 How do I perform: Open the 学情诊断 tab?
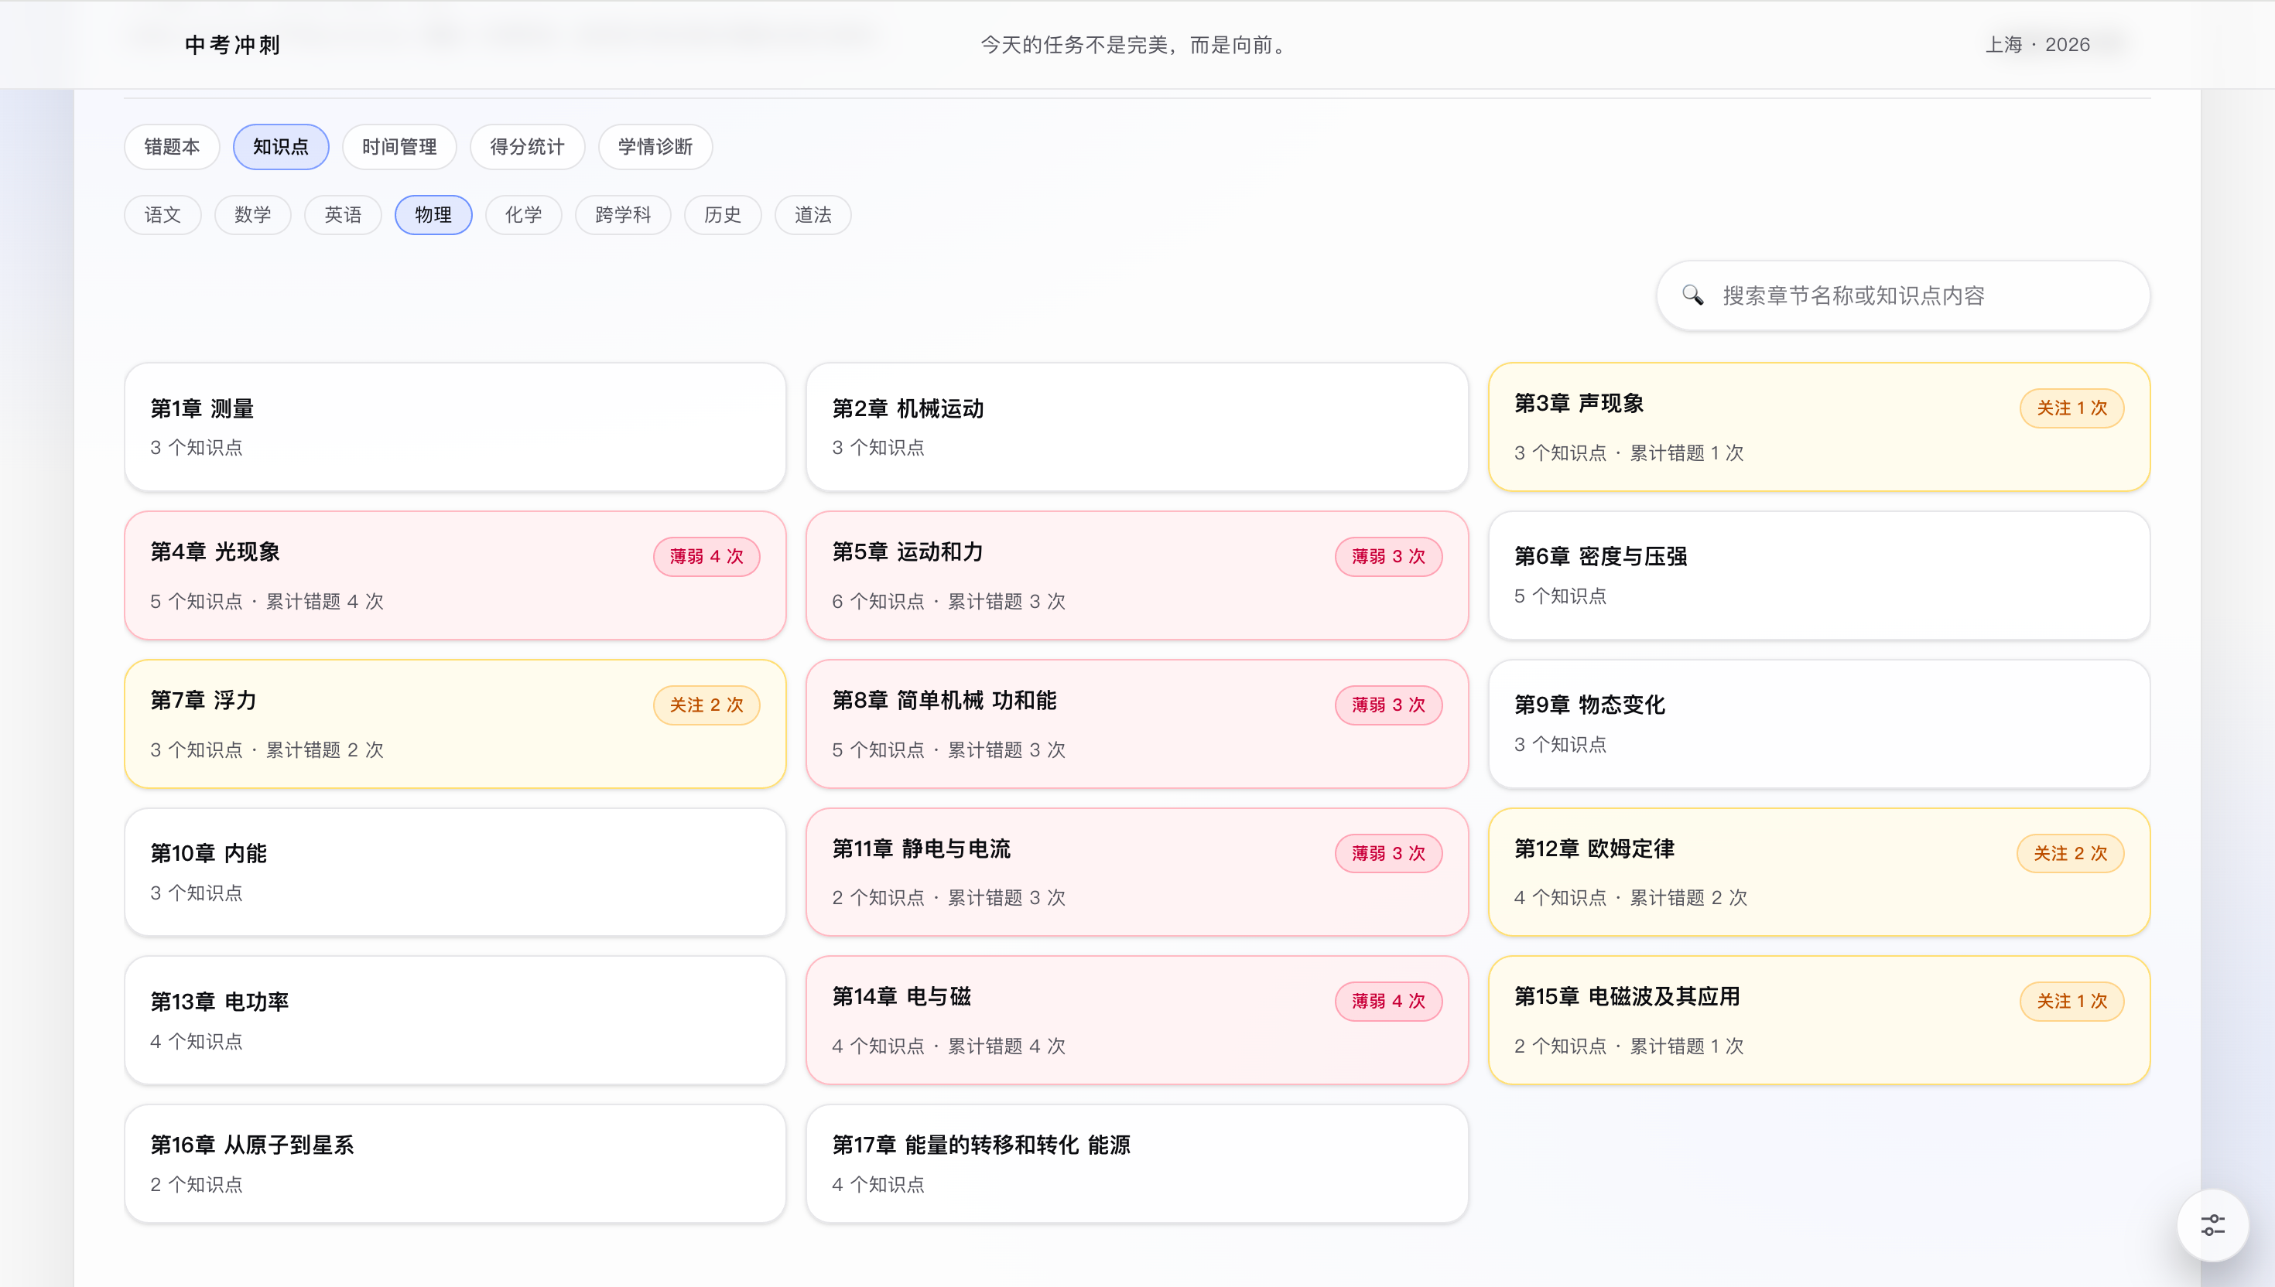(x=655, y=147)
